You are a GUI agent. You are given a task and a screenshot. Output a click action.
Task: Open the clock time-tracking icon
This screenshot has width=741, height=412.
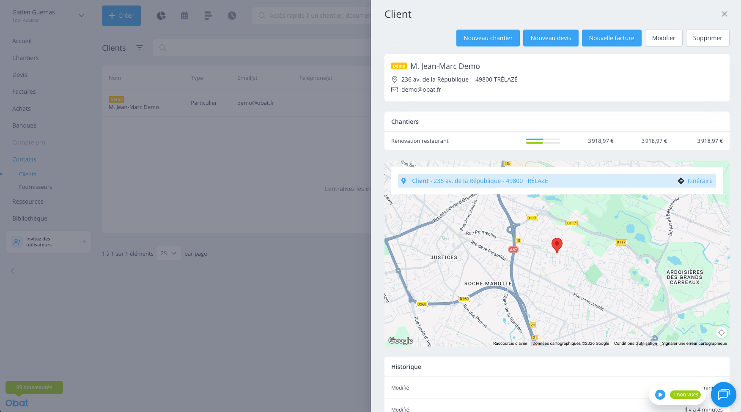click(x=232, y=16)
